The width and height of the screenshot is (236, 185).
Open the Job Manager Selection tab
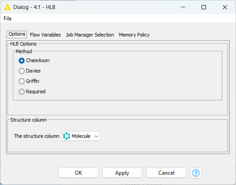90,35
